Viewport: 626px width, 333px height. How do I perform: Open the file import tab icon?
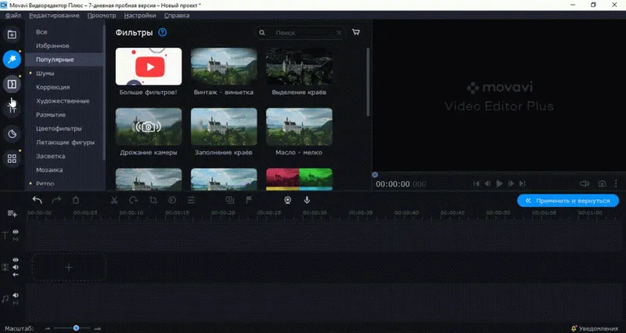pyautogui.click(x=12, y=34)
